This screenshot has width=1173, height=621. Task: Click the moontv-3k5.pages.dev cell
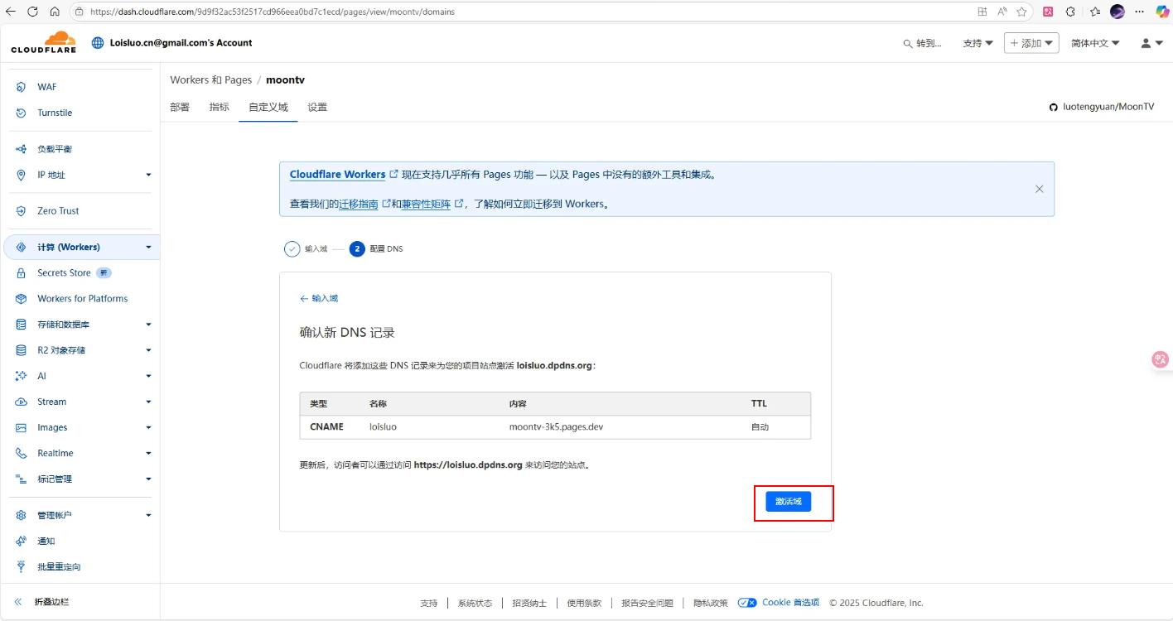(556, 427)
